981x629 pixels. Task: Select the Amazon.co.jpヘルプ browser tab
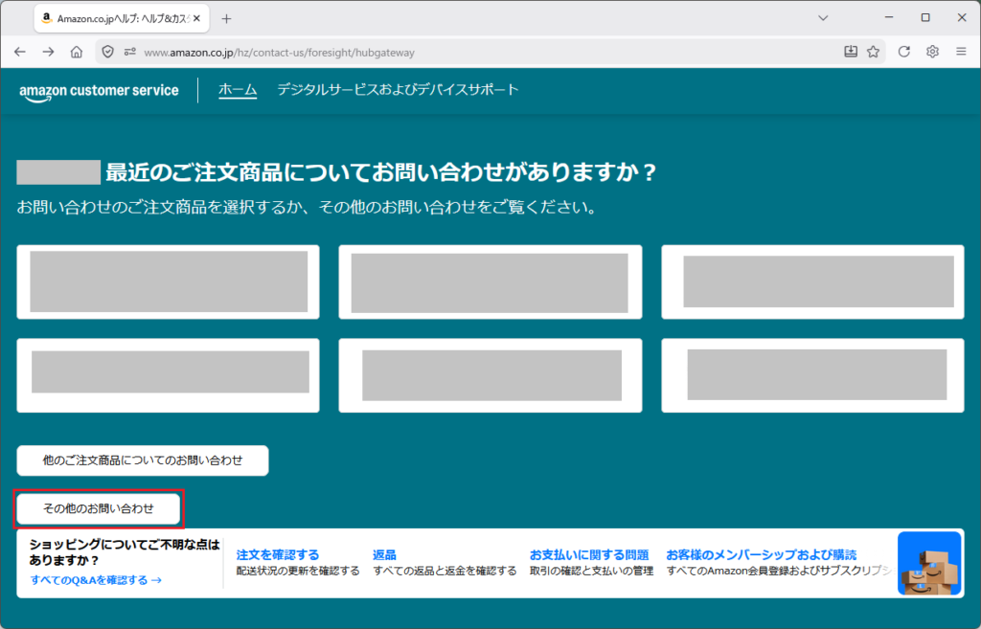pos(122,19)
